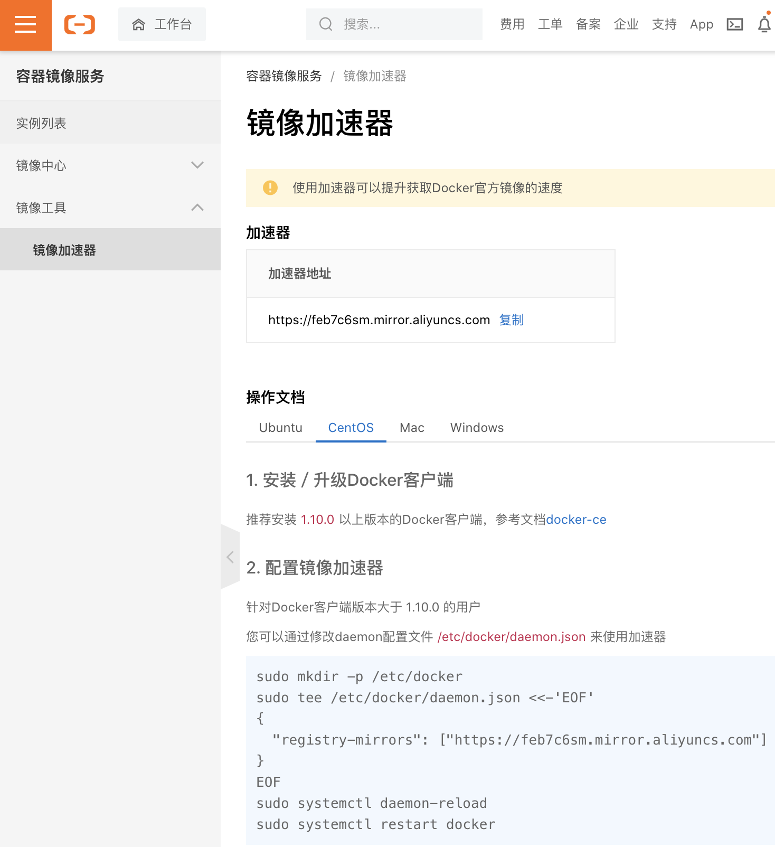The height and width of the screenshot is (847, 775).
Task: Click the '1. 安装 / 升级Docker客户端' heading
Action: [x=349, y=480]
